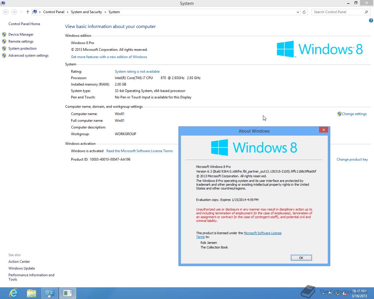Image resolution: width=374 pixels, height=299 pixels.
Task: Close the About Windows dialog
Action: (x=323, y=130)
